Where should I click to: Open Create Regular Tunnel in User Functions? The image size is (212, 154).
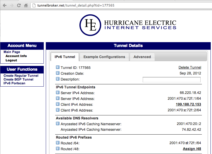pyautogui.click(x=21, y=76)
